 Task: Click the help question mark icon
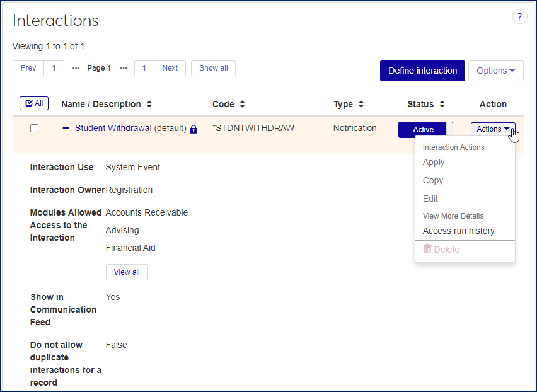pos(519,17)
